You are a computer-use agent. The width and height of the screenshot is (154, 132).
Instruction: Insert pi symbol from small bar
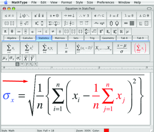click(x=5, y=31)
